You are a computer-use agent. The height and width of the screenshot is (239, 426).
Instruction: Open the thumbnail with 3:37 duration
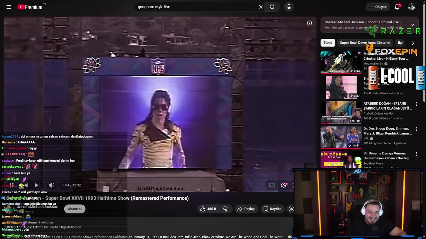[x=341, y=87]
